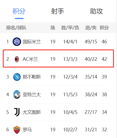Click the 排名/球队 column header
The image size is (117, 138).
point(16,28)
